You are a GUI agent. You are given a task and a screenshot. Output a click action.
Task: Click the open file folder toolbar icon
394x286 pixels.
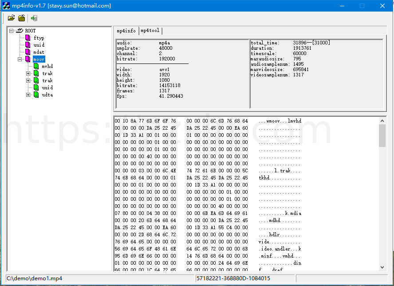point(11,18)
